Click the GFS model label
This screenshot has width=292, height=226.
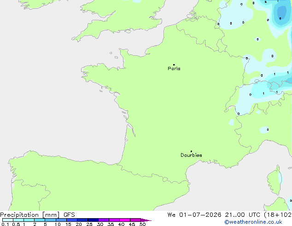click(x=69, y=215)
